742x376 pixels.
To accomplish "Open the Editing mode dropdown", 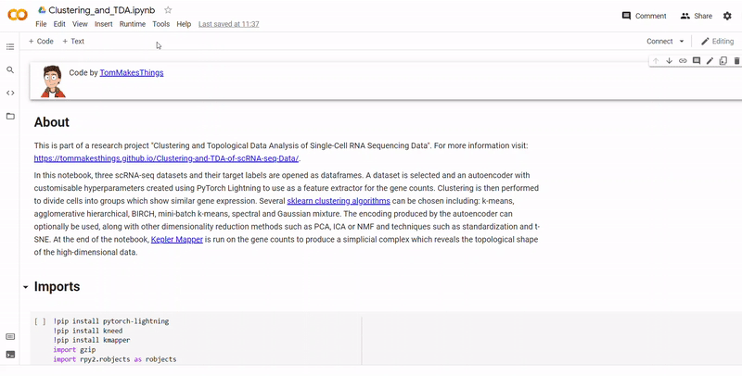I will pos(717,41).
